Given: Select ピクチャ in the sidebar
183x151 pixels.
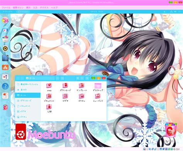Looking at the screenshot, I should pos(28,117).
